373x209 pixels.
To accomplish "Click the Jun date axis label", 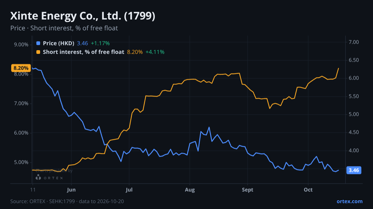I will point(71,190).
